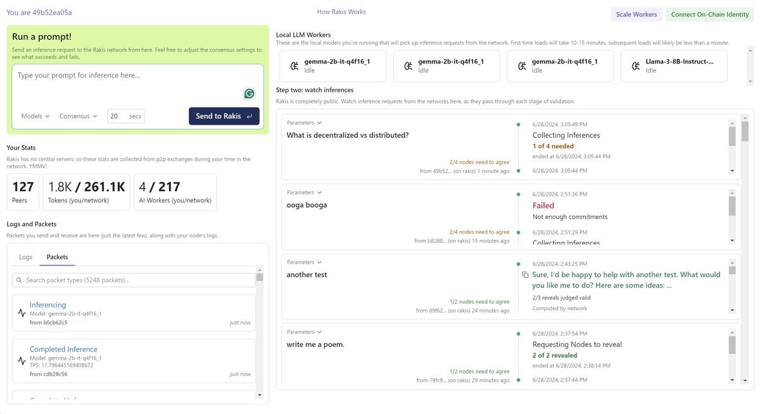Viewport: 760px width, 414px height.
Task: Expand Parameters for 'write me a poem.'
Action: (304, 332)
